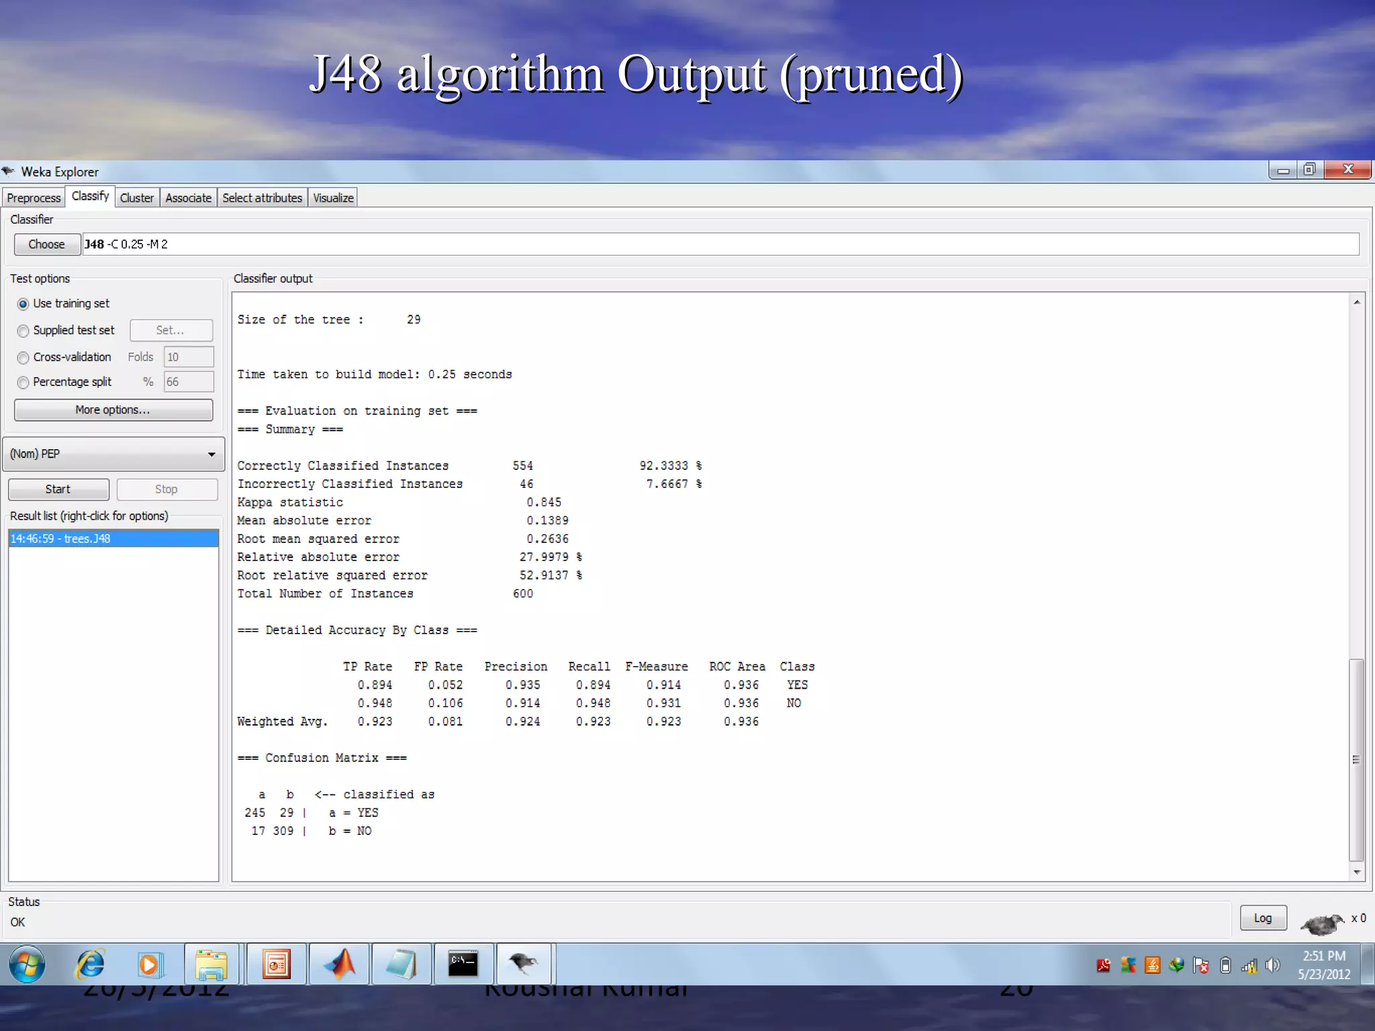Image resolution: width=1375 pixels, height=1031 pixels.
Task: Click the percentage split value field
Action: pos(189,382)
